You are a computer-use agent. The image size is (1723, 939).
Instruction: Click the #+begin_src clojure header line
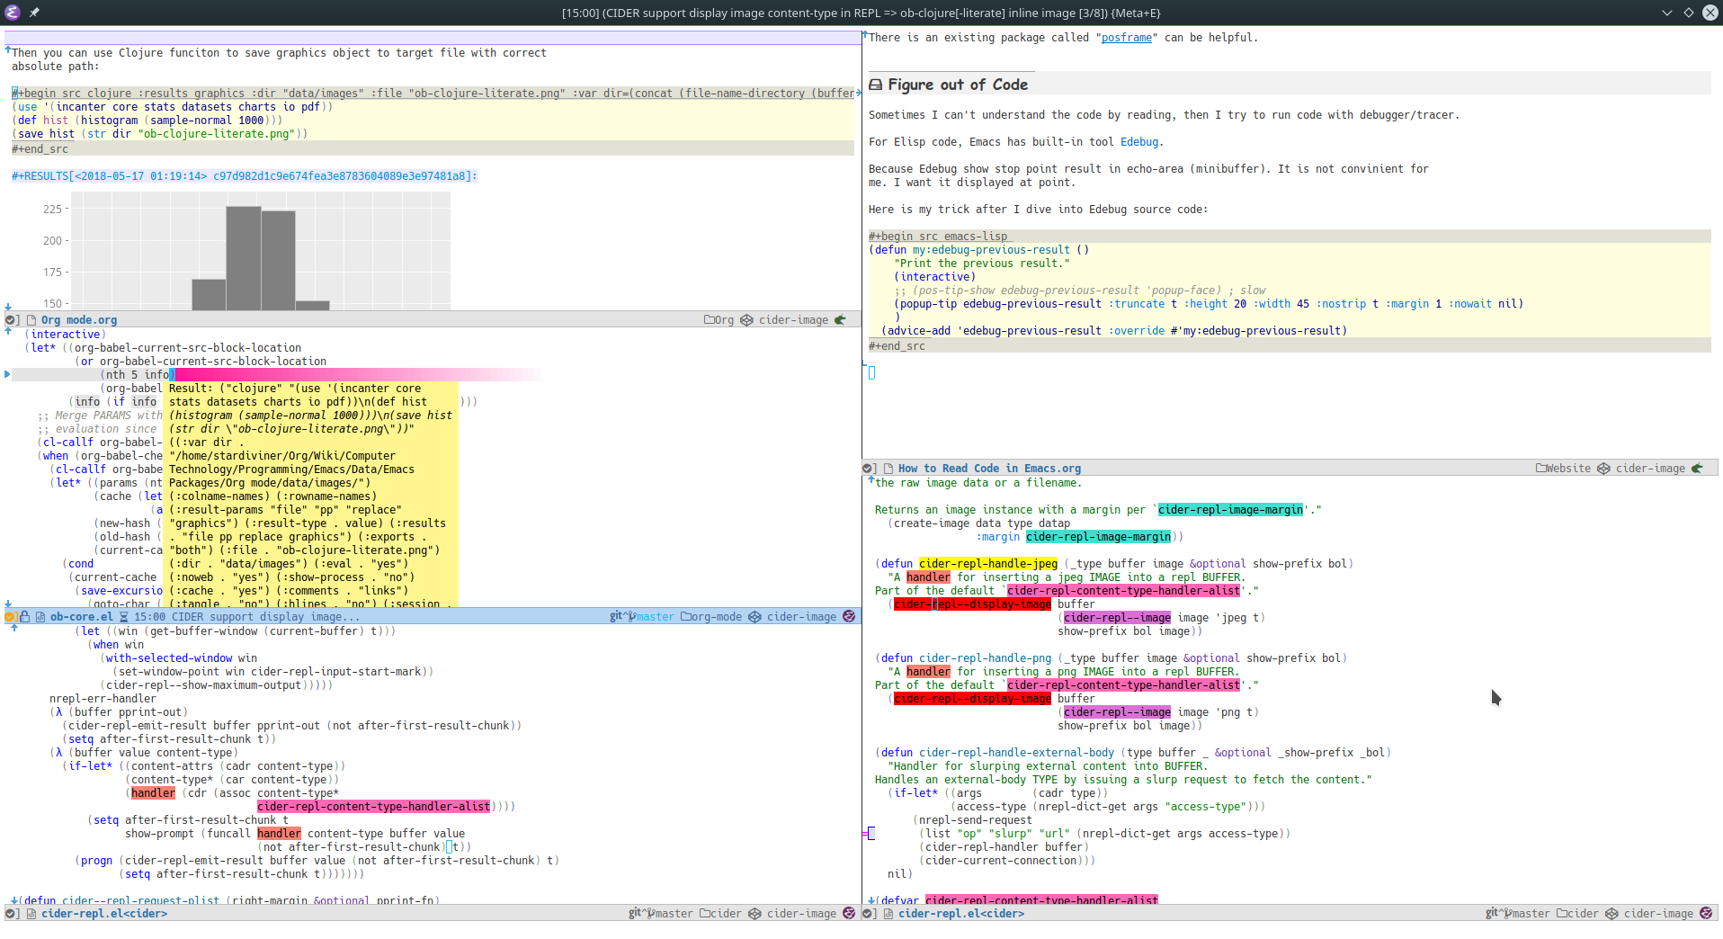tap(433, 94)
